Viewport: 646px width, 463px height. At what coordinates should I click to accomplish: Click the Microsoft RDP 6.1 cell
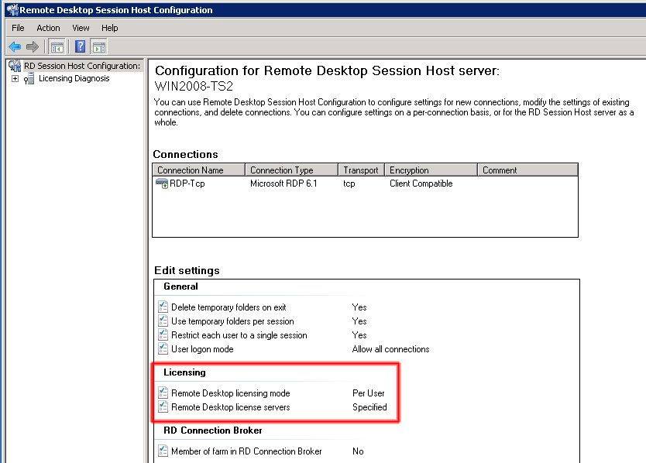283,183
